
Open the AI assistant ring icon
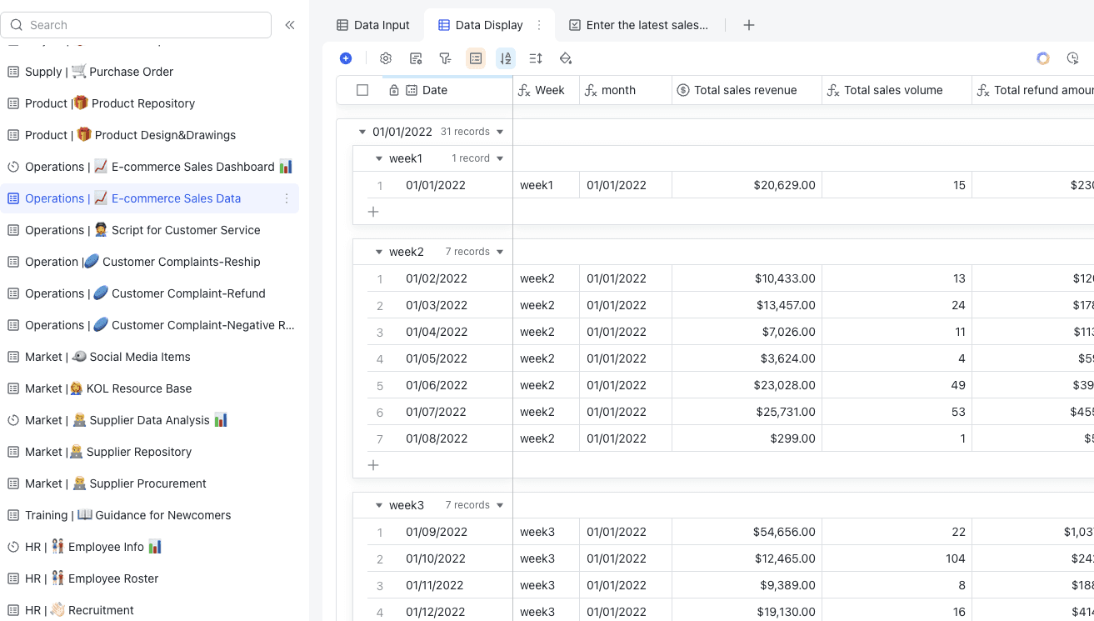(1043, 58)
